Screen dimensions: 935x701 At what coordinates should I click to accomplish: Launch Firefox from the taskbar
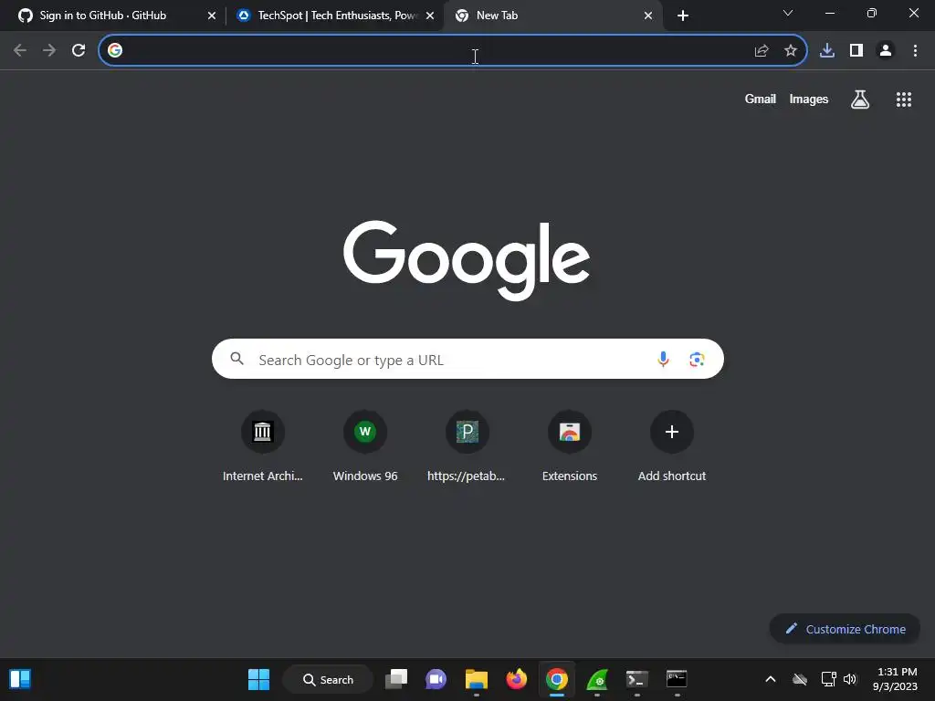point(517,679)
